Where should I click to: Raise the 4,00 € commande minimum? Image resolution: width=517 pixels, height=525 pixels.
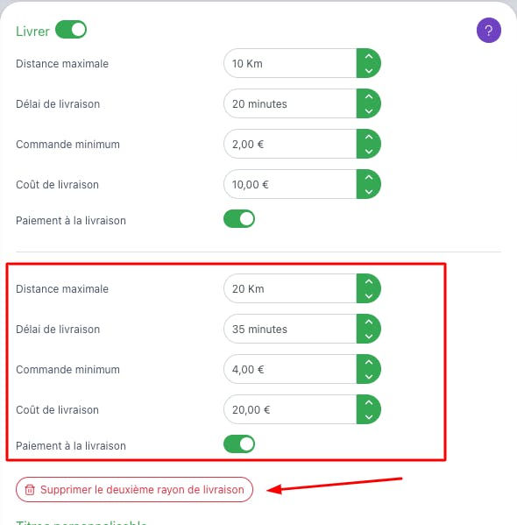point(369,362)
